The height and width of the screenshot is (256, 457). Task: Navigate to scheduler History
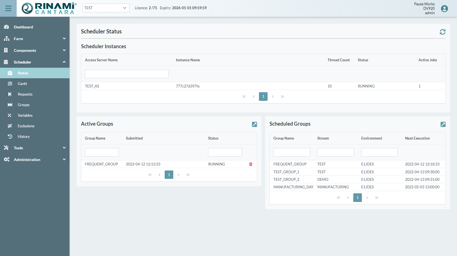24,136
